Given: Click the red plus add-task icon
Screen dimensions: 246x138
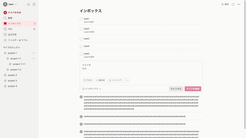Looking at the screenshot, I should pyautogui.click(x=5, y=13).
